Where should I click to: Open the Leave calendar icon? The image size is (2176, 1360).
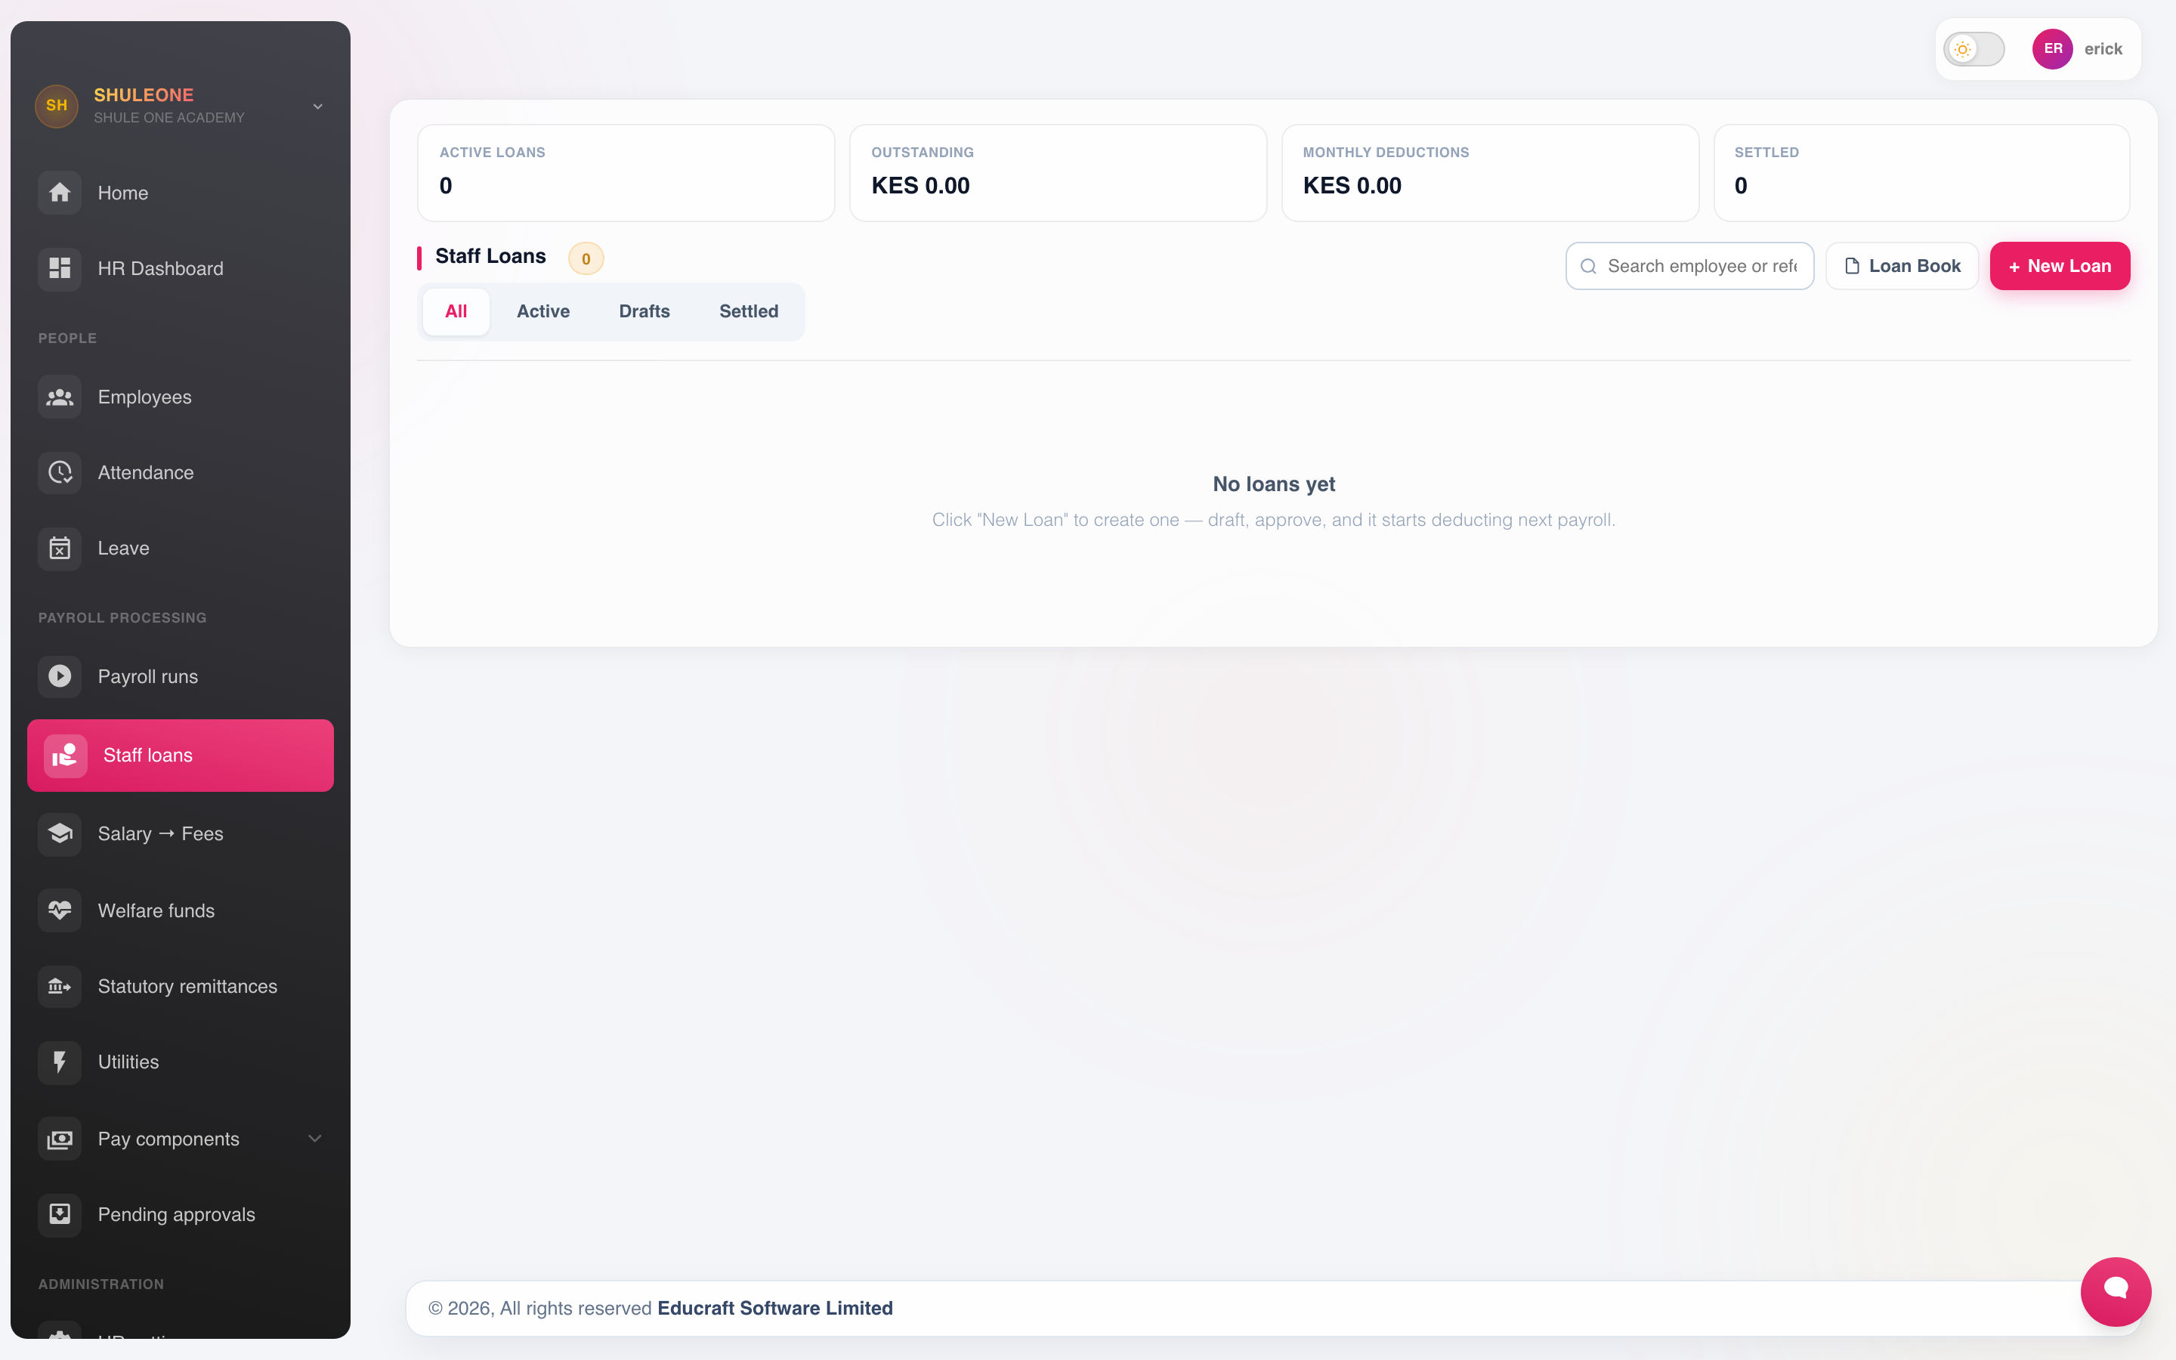pos(60,548)
